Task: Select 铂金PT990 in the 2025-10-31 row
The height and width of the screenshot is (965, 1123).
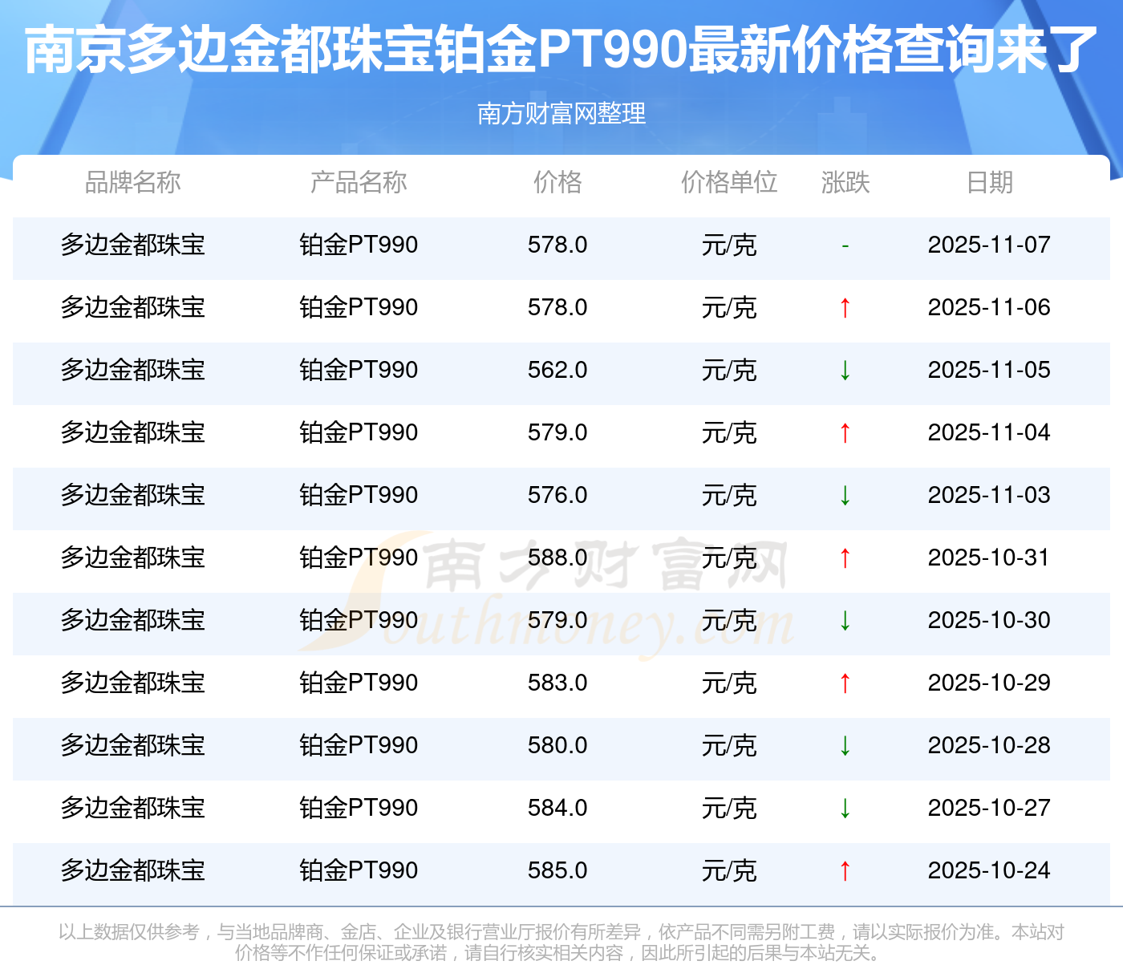Action: click(x=359, y=558)
